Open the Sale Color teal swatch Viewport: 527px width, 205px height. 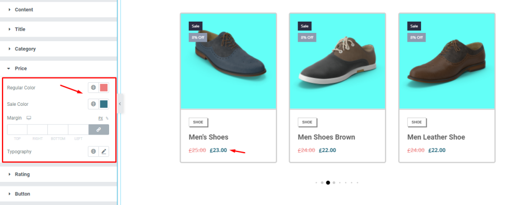click(x=104, y=104)
